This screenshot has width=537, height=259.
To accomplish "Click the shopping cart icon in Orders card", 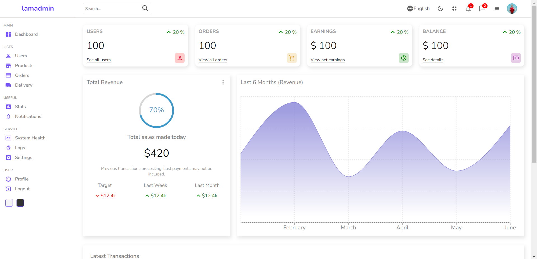I will click(x=292, y=58).
